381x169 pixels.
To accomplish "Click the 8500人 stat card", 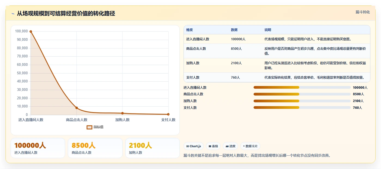I will [95, 148].
